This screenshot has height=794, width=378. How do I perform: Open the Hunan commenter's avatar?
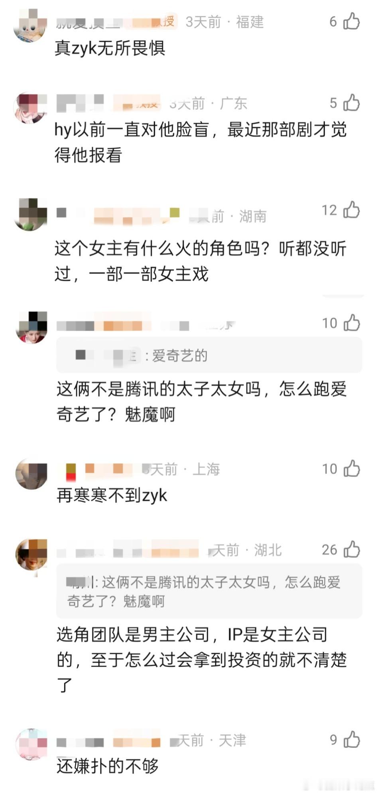click(x=31, y=214)
